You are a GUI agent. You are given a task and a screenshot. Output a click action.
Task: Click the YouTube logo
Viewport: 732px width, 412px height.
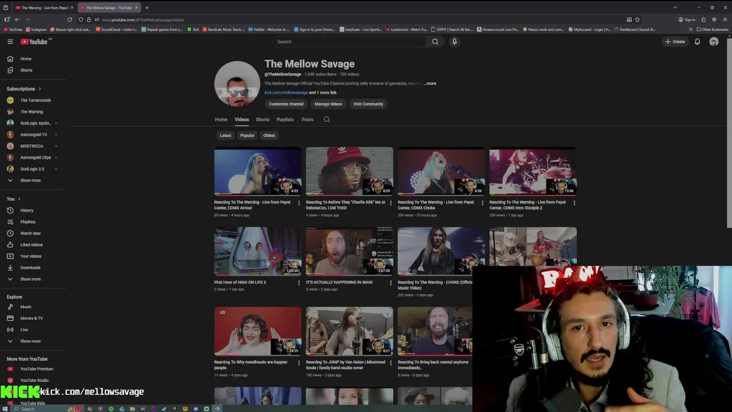pyautogui.click(x=34, y=41)
